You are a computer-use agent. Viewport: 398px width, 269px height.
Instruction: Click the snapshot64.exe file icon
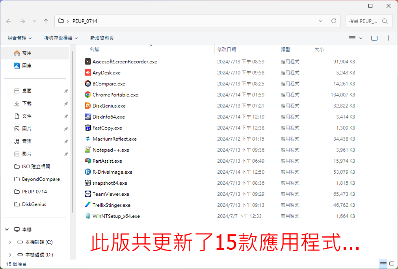tap(87, 183)
